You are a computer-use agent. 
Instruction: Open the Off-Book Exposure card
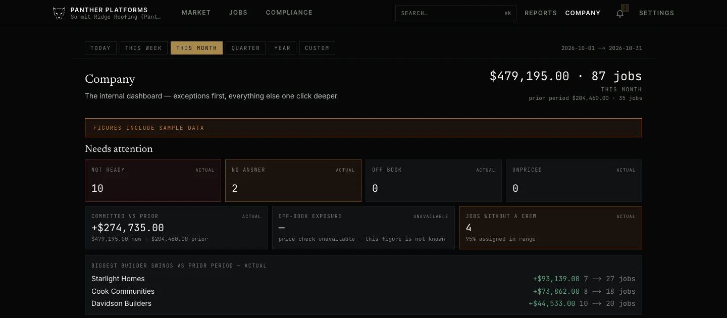[x=363, y=228]
